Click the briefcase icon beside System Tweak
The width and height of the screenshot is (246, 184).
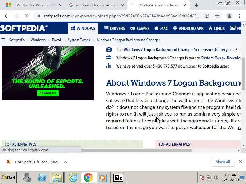pyautogui.click(x=109, y=57)
